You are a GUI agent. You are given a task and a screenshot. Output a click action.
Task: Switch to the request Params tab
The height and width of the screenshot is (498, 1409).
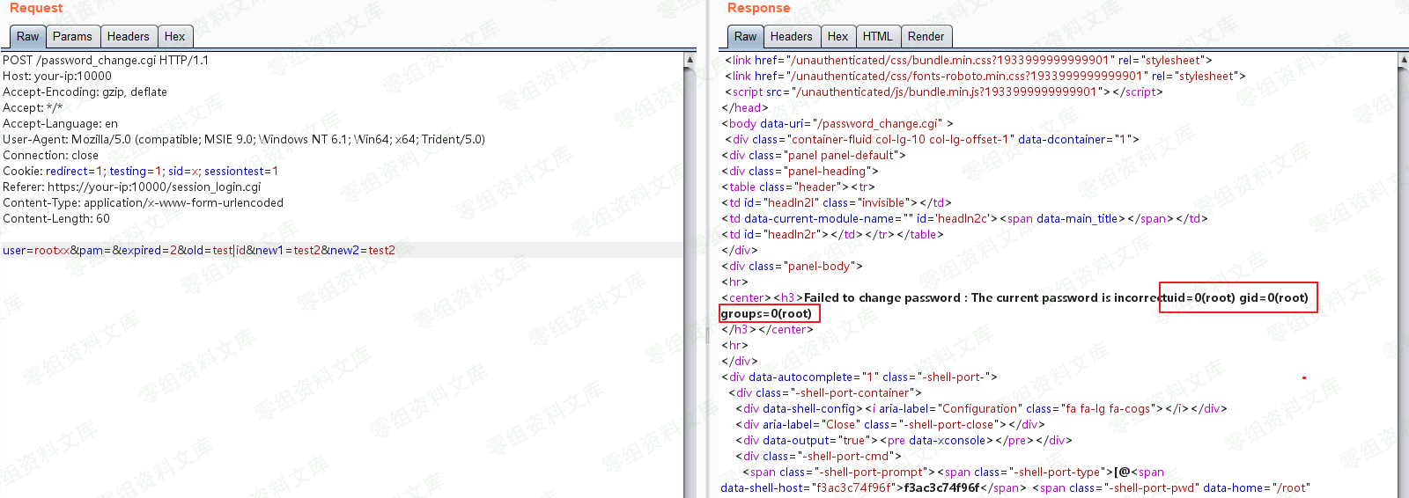point(71,37)
